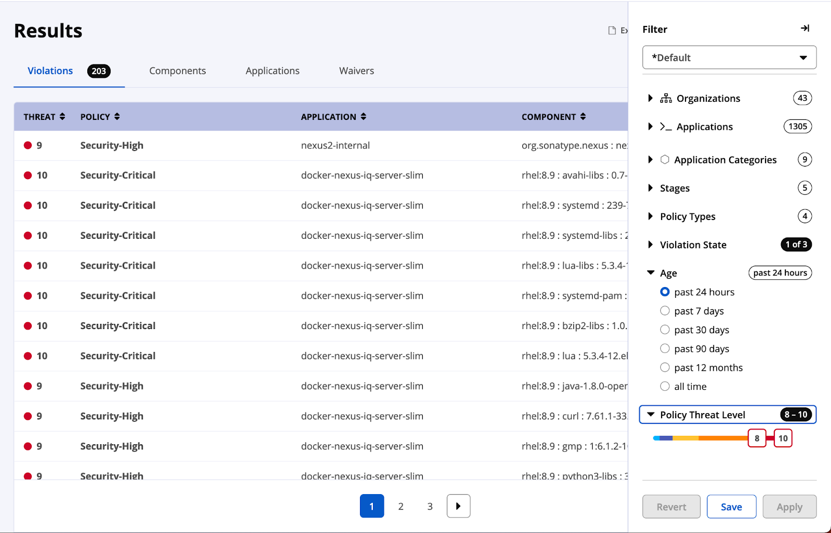
Task: Select the past 7 days age option
Action: [x=665, y=311]
